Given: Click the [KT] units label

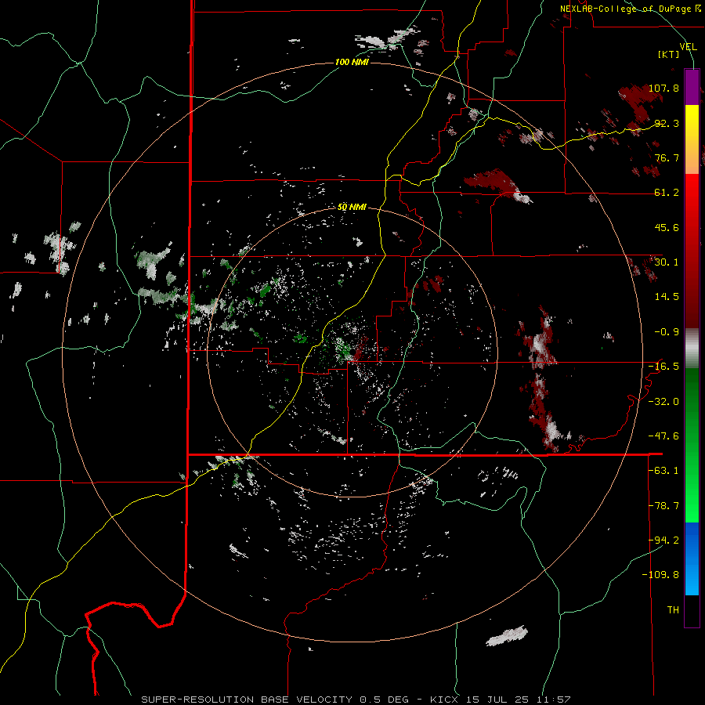Looking at the screenshot, I should point(669,54).
